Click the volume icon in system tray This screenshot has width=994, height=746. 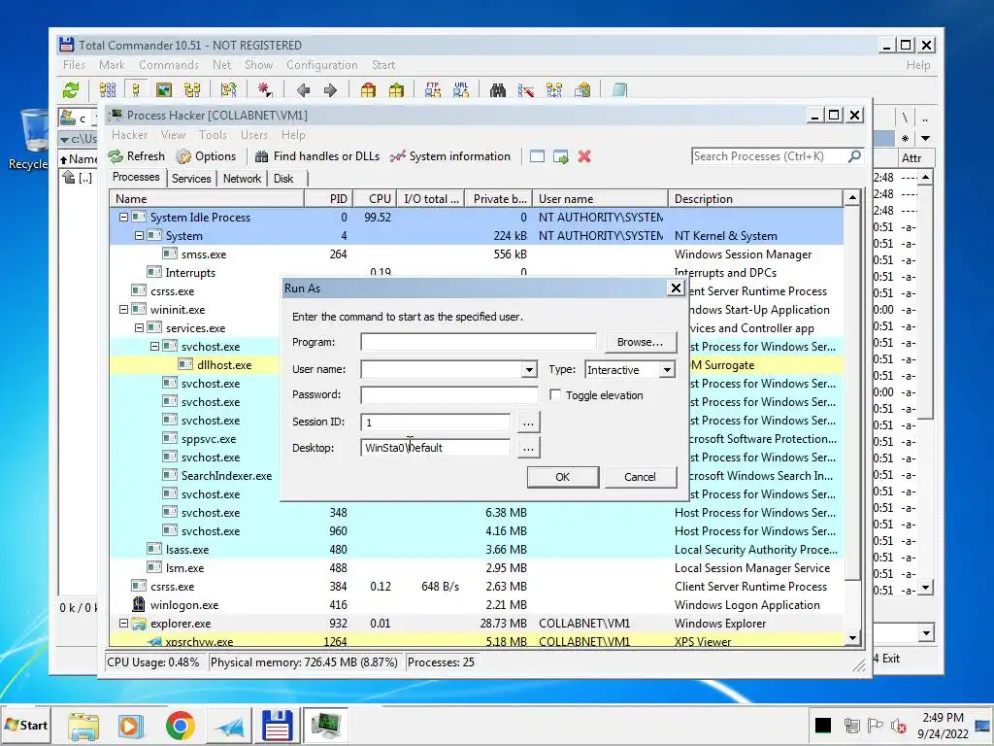coord(898,725)
